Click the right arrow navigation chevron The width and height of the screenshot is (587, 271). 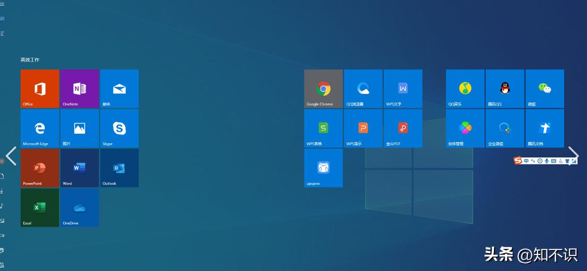click(573, 156)
